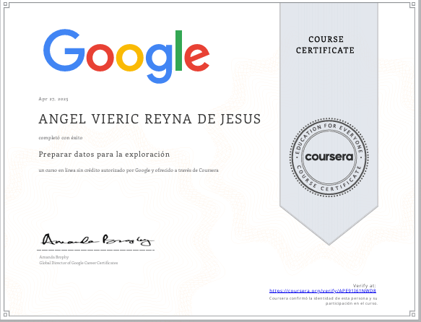Viewport: 421px width, 322px height.
Task: Click the date Apr 27, 2025
Action: point(53,99)
